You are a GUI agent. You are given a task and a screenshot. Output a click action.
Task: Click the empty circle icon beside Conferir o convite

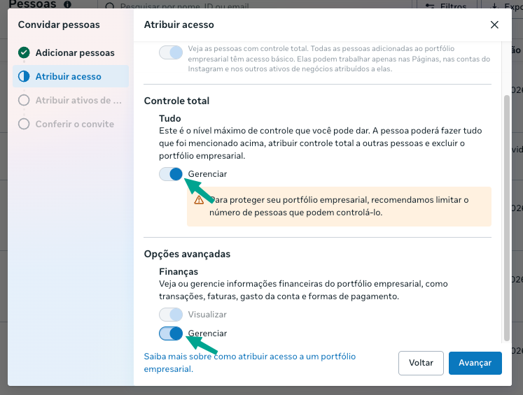coord(24,124)
